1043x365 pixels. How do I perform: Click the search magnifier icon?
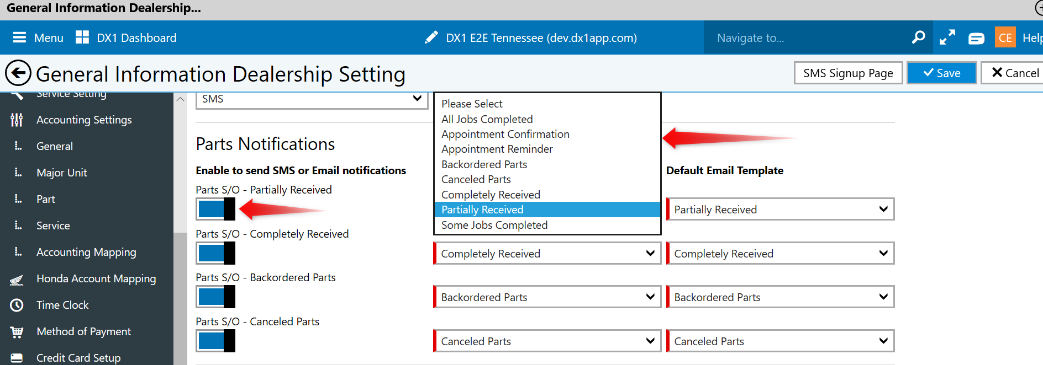918,37
